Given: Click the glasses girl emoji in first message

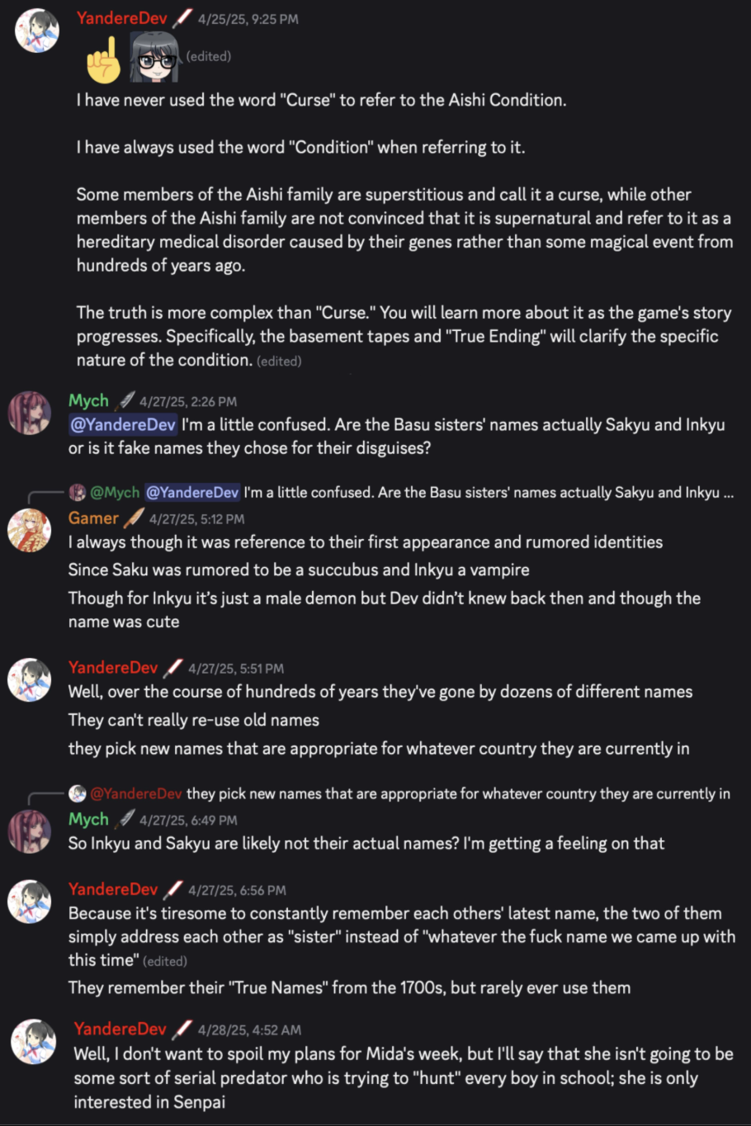Looking at the screenshot, I should pyautogui.click(x=154, y=57).
